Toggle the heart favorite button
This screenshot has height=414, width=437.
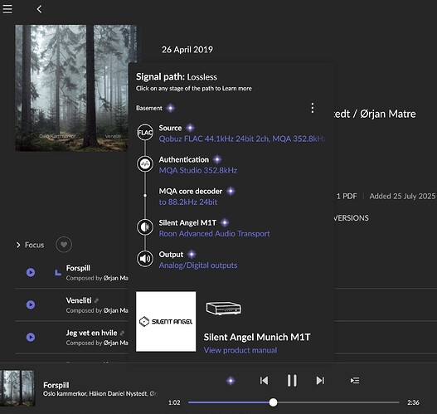click(x=64, y=245)
